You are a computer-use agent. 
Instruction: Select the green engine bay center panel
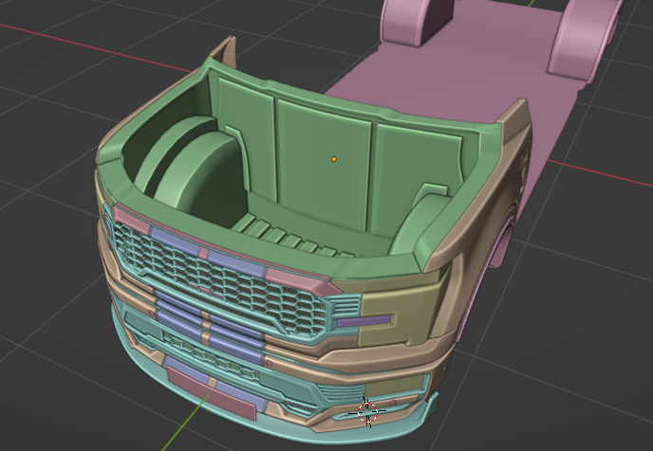click(x=323, y=164)
